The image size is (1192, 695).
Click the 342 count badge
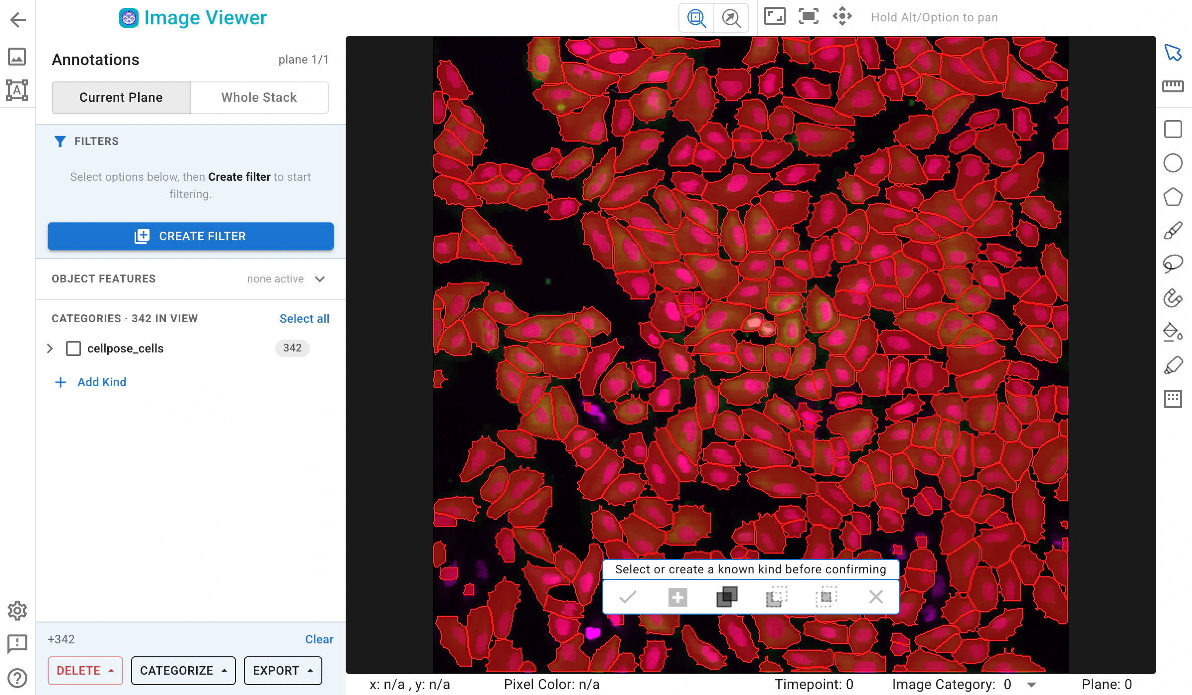click(293, 348)
